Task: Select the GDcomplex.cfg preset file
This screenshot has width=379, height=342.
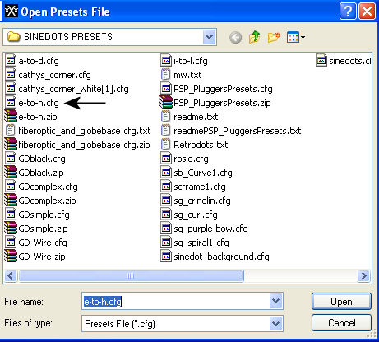Action: point(41,187)
